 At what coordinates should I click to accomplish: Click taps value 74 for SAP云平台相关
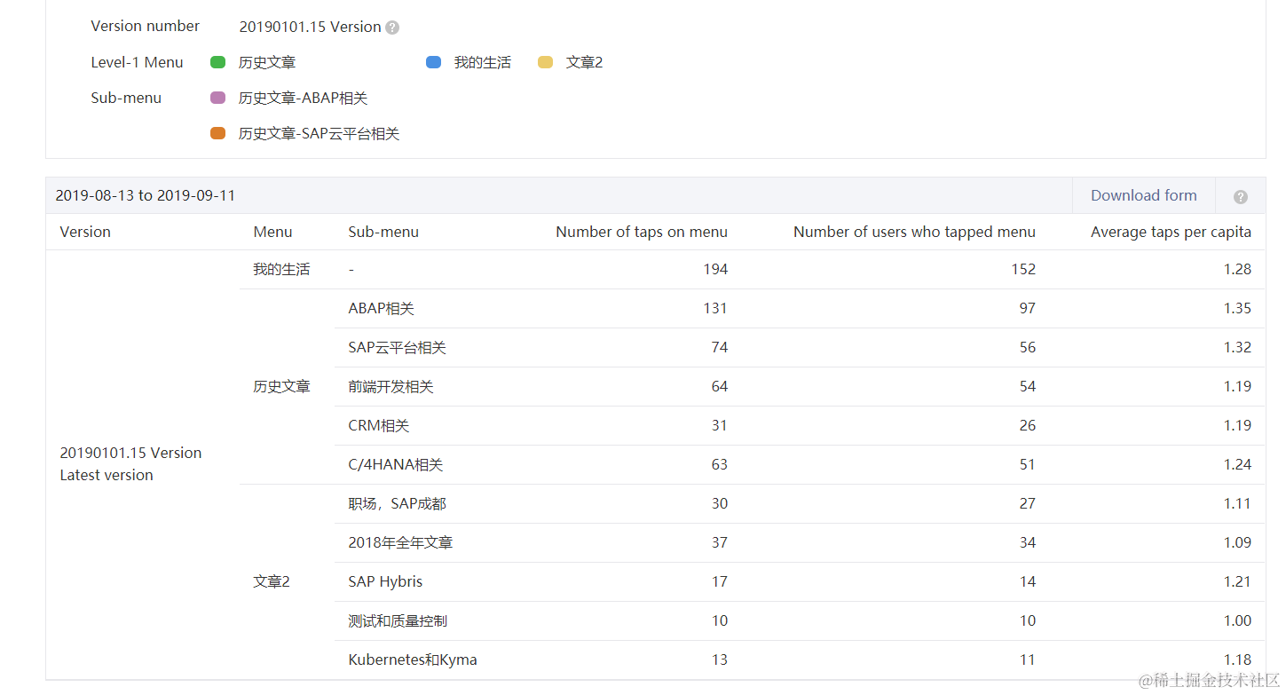pyautogui.click(x=720, y=347)
